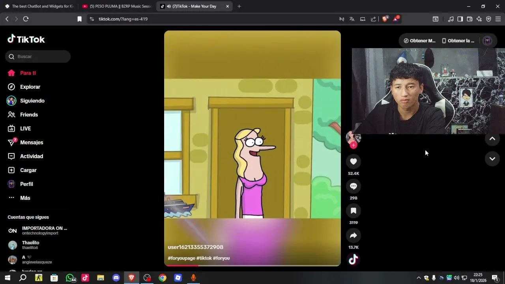
Task: Save the video with bookmark icon
Action: [x=353, y=211]
